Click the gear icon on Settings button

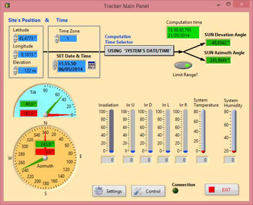[x=99, y=191]
